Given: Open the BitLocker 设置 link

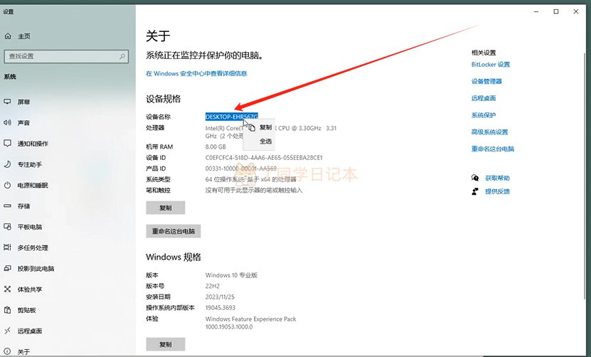Looking at the screenshot, I should tap(490, 65).
